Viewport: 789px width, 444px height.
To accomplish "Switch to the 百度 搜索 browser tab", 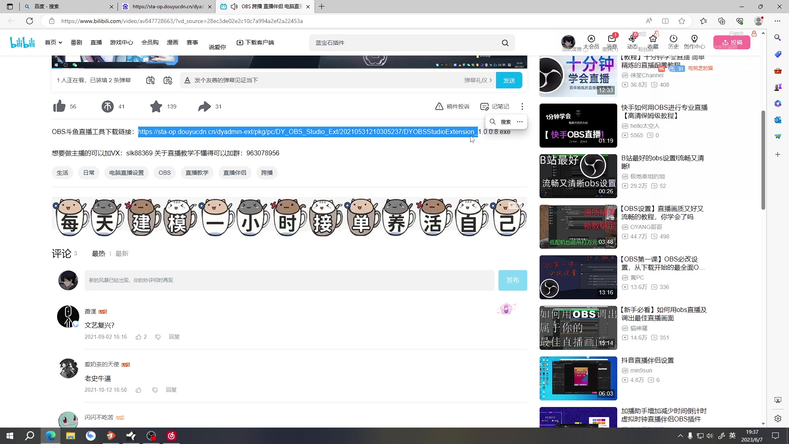I will pos(69,7).
